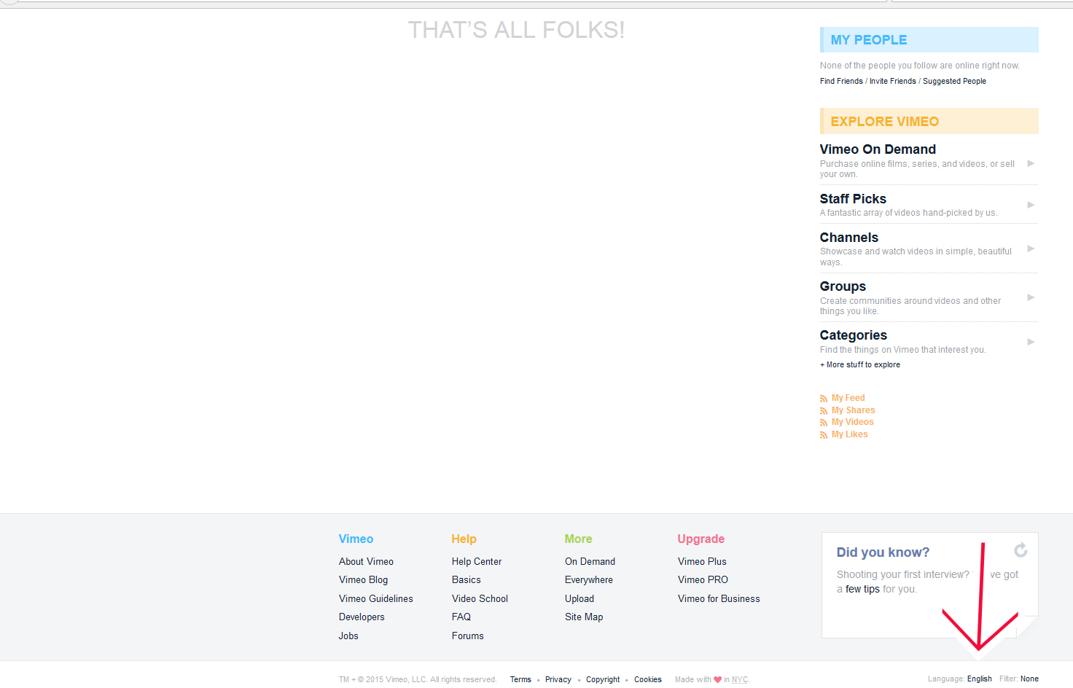Go to Staff Picks heading

pos(853,199)
